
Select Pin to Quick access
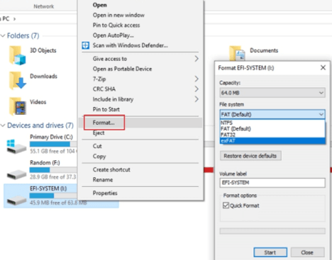pos(116,26)
